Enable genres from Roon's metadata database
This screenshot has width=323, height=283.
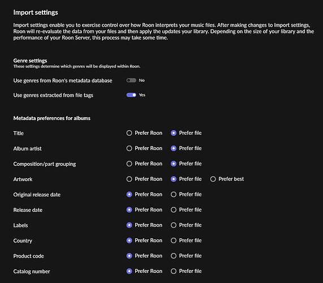click(x=131, y=80)
